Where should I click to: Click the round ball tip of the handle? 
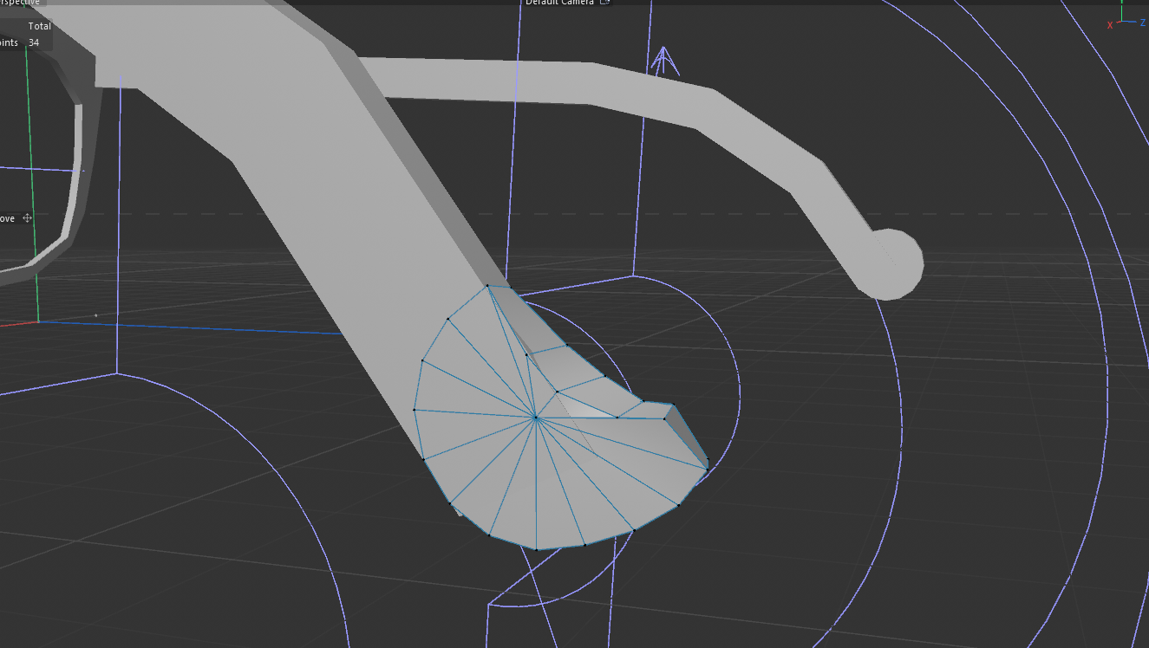893,264
